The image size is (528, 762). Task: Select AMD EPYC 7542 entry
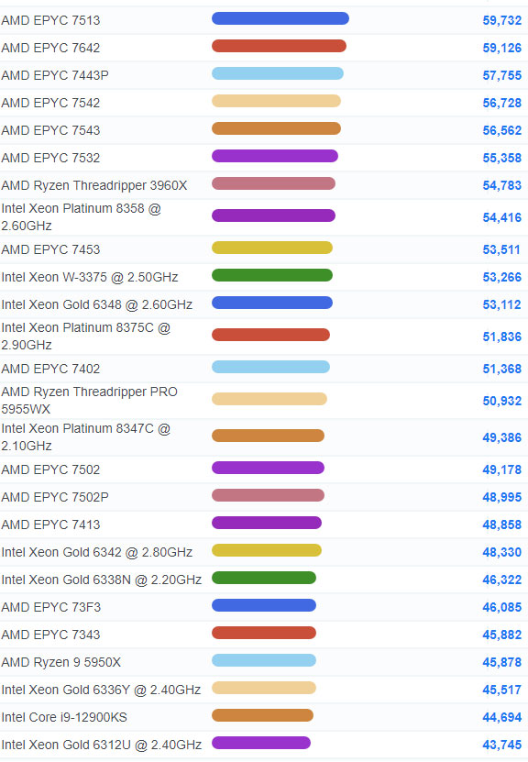(x=50, y=103)
